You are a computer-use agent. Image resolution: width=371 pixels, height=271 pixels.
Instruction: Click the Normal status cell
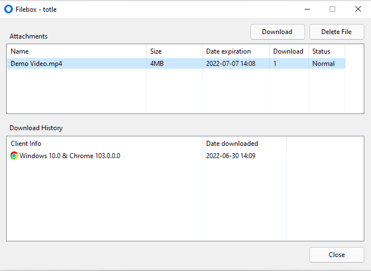click(x=324, y=64)
